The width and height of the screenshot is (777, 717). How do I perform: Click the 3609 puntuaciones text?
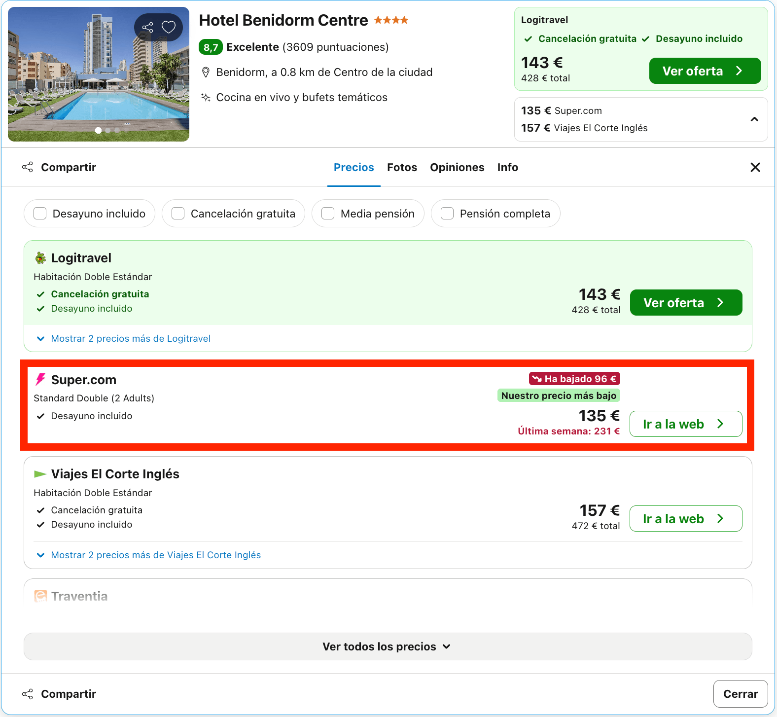335,47
